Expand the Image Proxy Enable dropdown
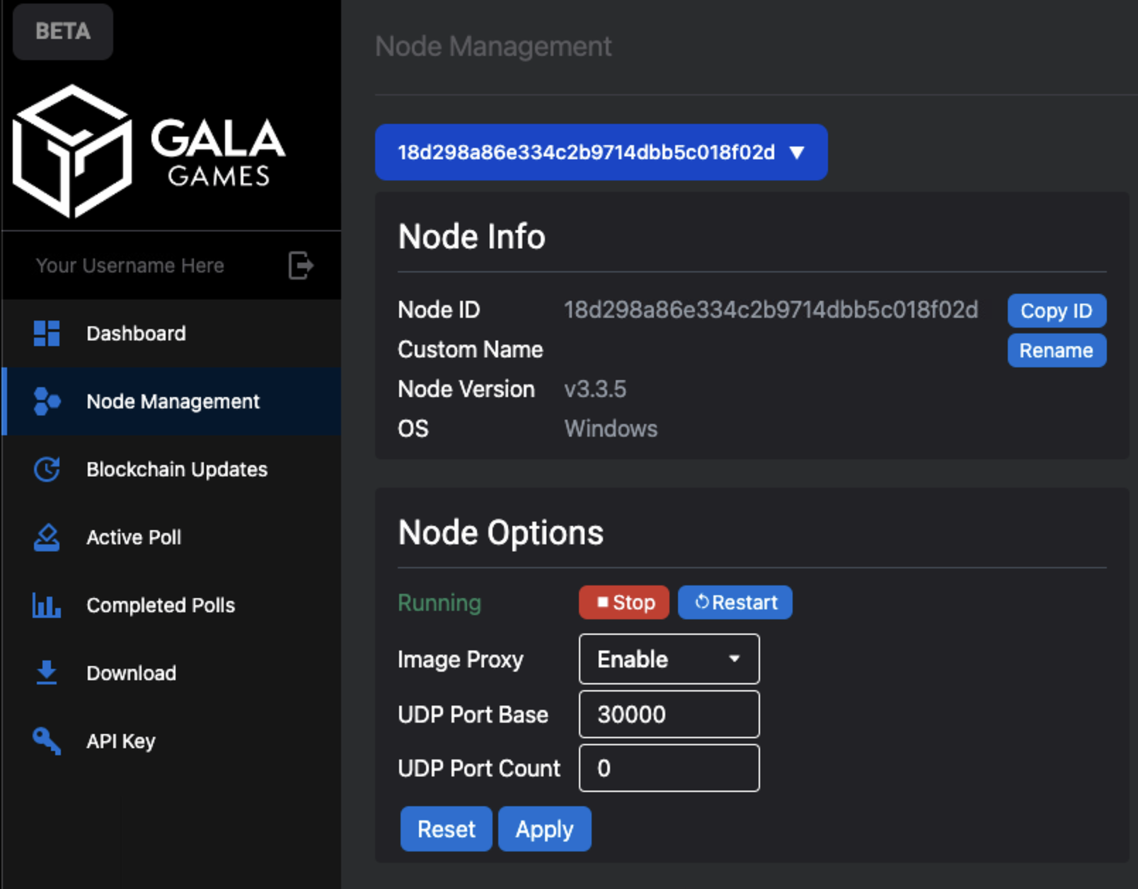 [669, 659]
